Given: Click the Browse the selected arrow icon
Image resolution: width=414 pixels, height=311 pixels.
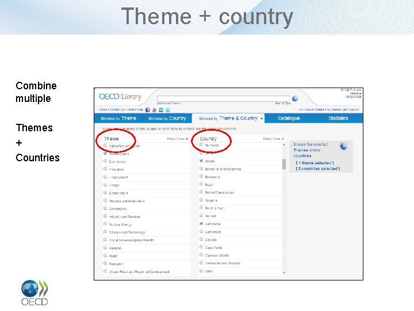Looking at the screenshot, I should [x=343, y=146].
